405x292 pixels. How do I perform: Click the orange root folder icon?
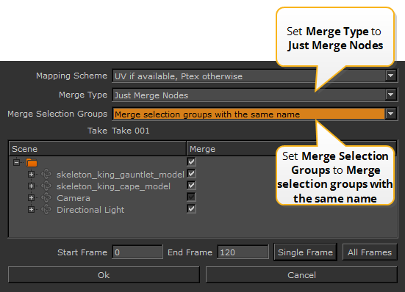click(x=32, y=163)
